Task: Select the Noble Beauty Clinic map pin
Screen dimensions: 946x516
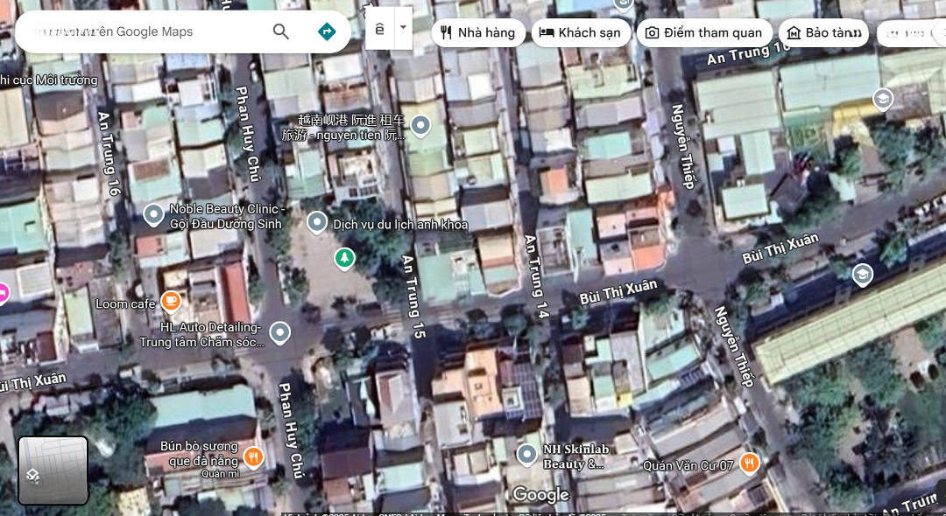Action: click(x=153, y=214)
